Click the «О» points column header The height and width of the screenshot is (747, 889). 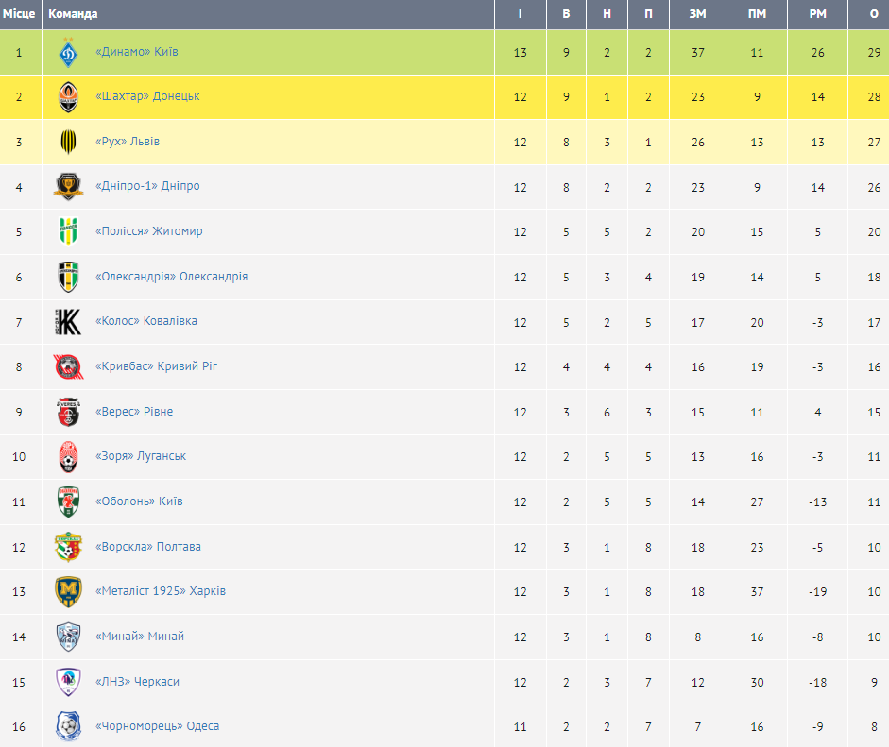[x=873, y=14]
